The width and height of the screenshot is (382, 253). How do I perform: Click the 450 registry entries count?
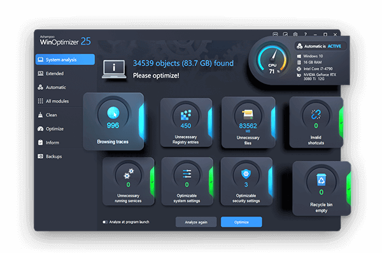[x=186, y=126]
